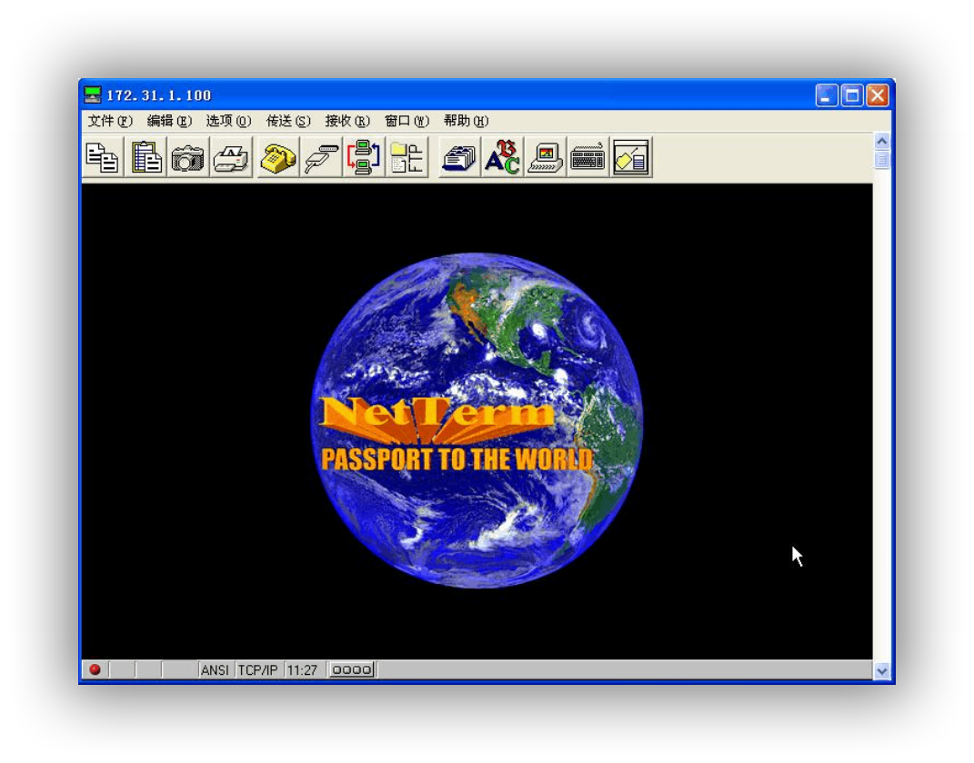Open the 传送(S) menu

pos(288,121)
